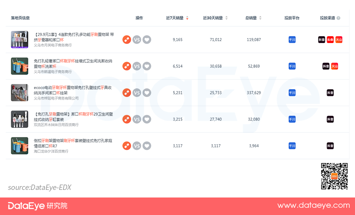Open link icon for 倒扣牙刷架 row
355x215 pixels.
pos(127,146)
